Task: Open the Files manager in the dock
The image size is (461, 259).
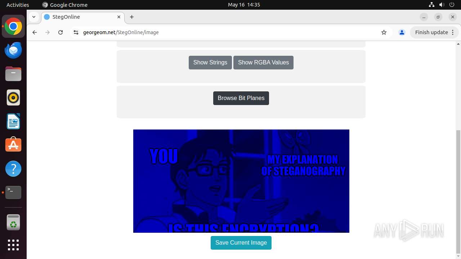Action: [13, 74]
